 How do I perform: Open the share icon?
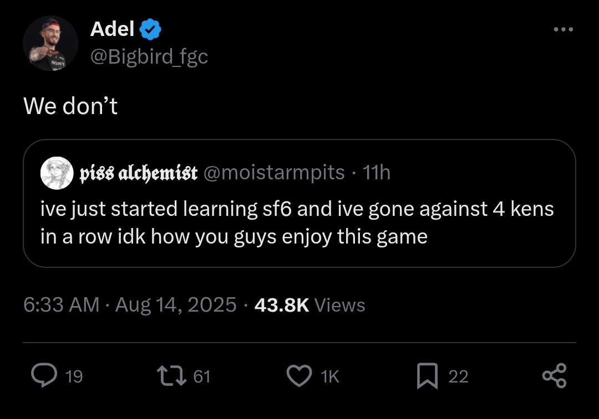tap(554, 376)
